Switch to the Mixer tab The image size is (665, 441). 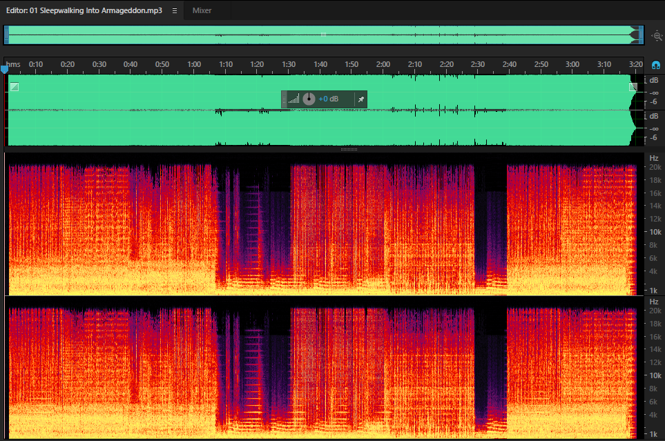click(202, 10)
